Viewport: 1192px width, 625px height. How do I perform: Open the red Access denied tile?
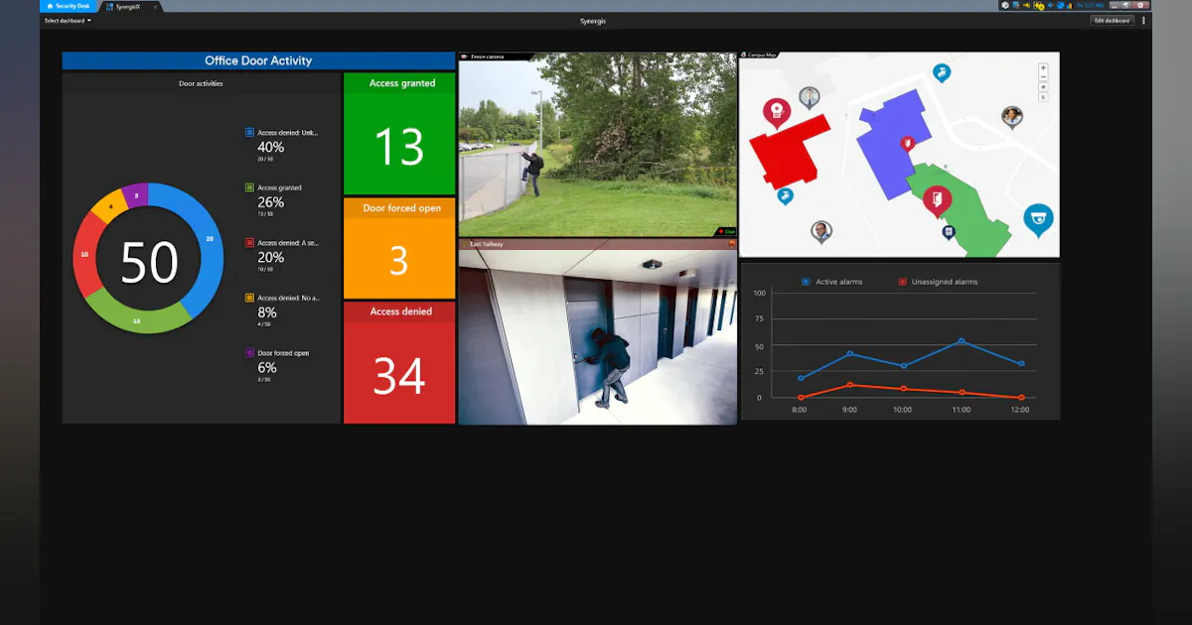click(399, 362)
